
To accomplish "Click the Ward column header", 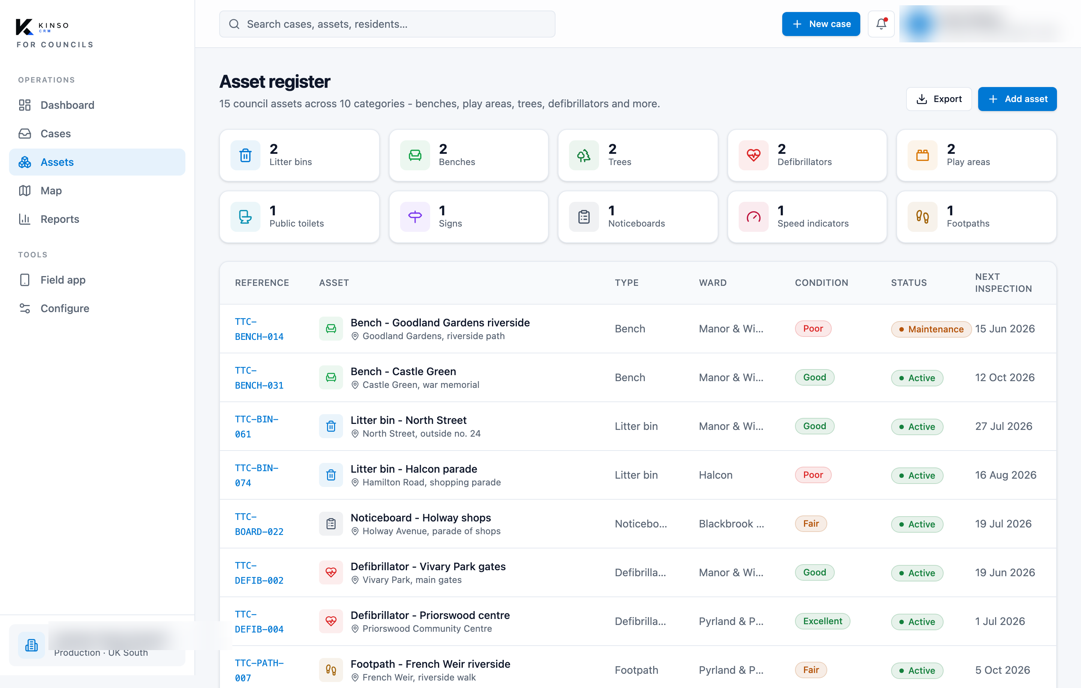I will [x=712, y=283].
